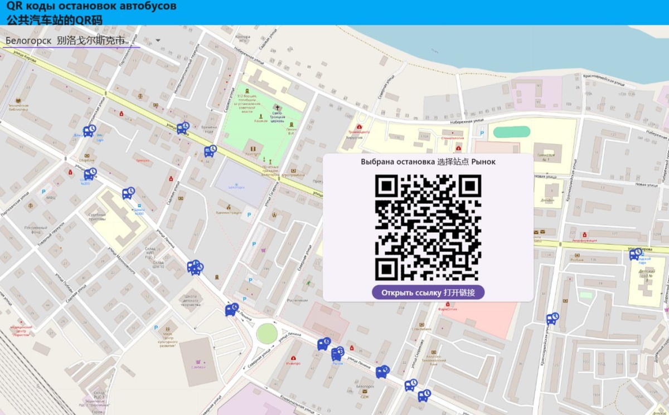Click the Травмцентр medical icon
Viewport: 669px width, 415px height.
(x=359, y=127)
